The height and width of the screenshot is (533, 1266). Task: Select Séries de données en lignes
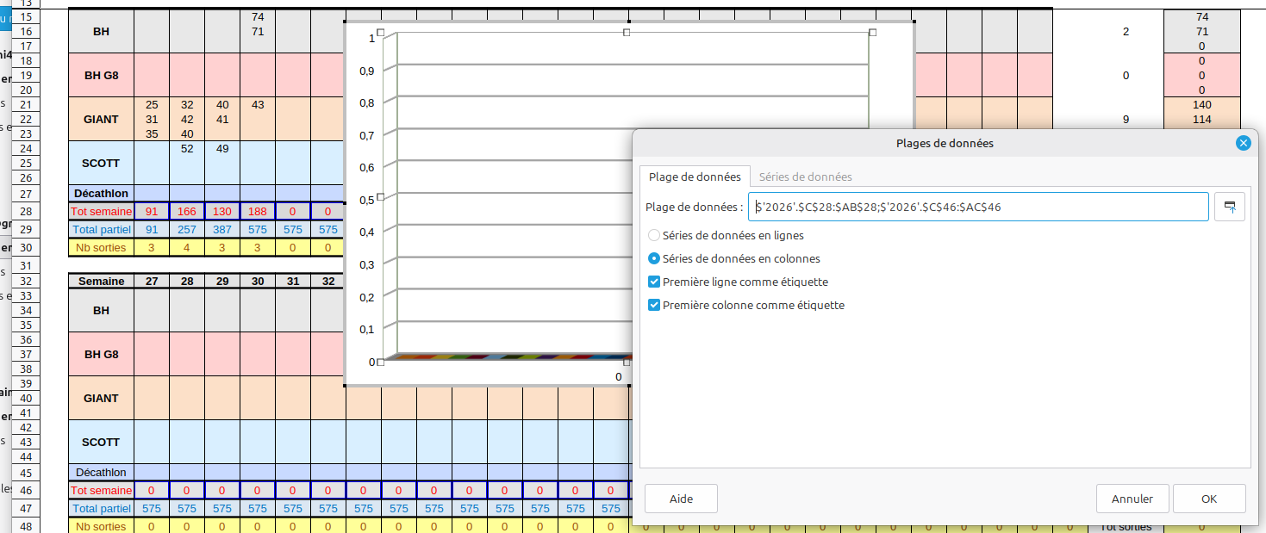(x=654, y=235)
